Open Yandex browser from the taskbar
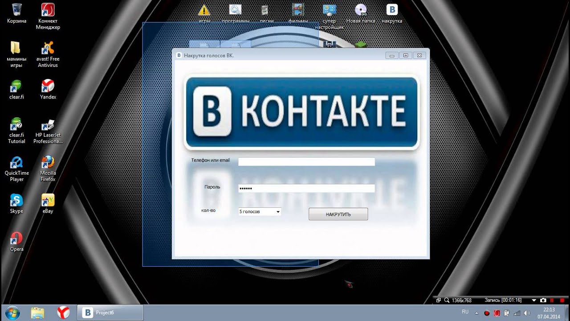Screen dimensions: 570x321 click(63, 313)
